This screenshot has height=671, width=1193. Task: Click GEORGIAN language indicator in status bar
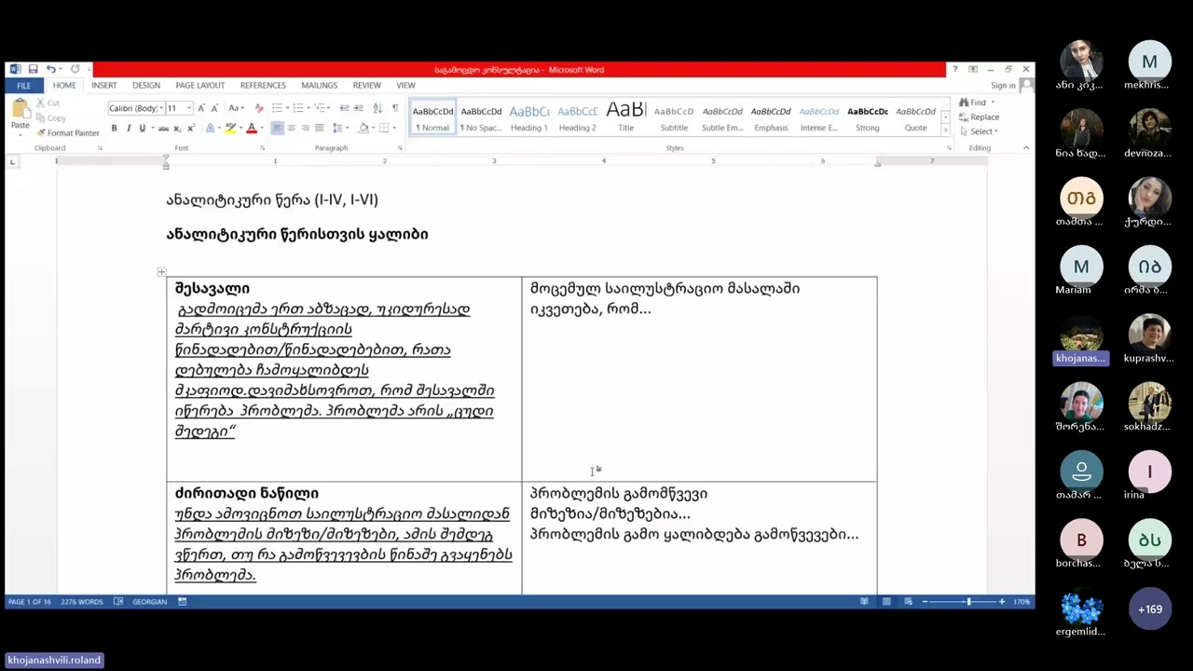(149, 602)
